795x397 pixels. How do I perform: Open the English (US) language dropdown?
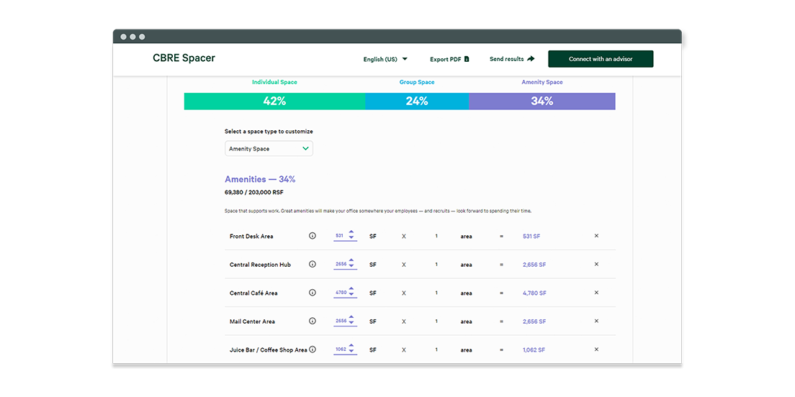[385, 59]
